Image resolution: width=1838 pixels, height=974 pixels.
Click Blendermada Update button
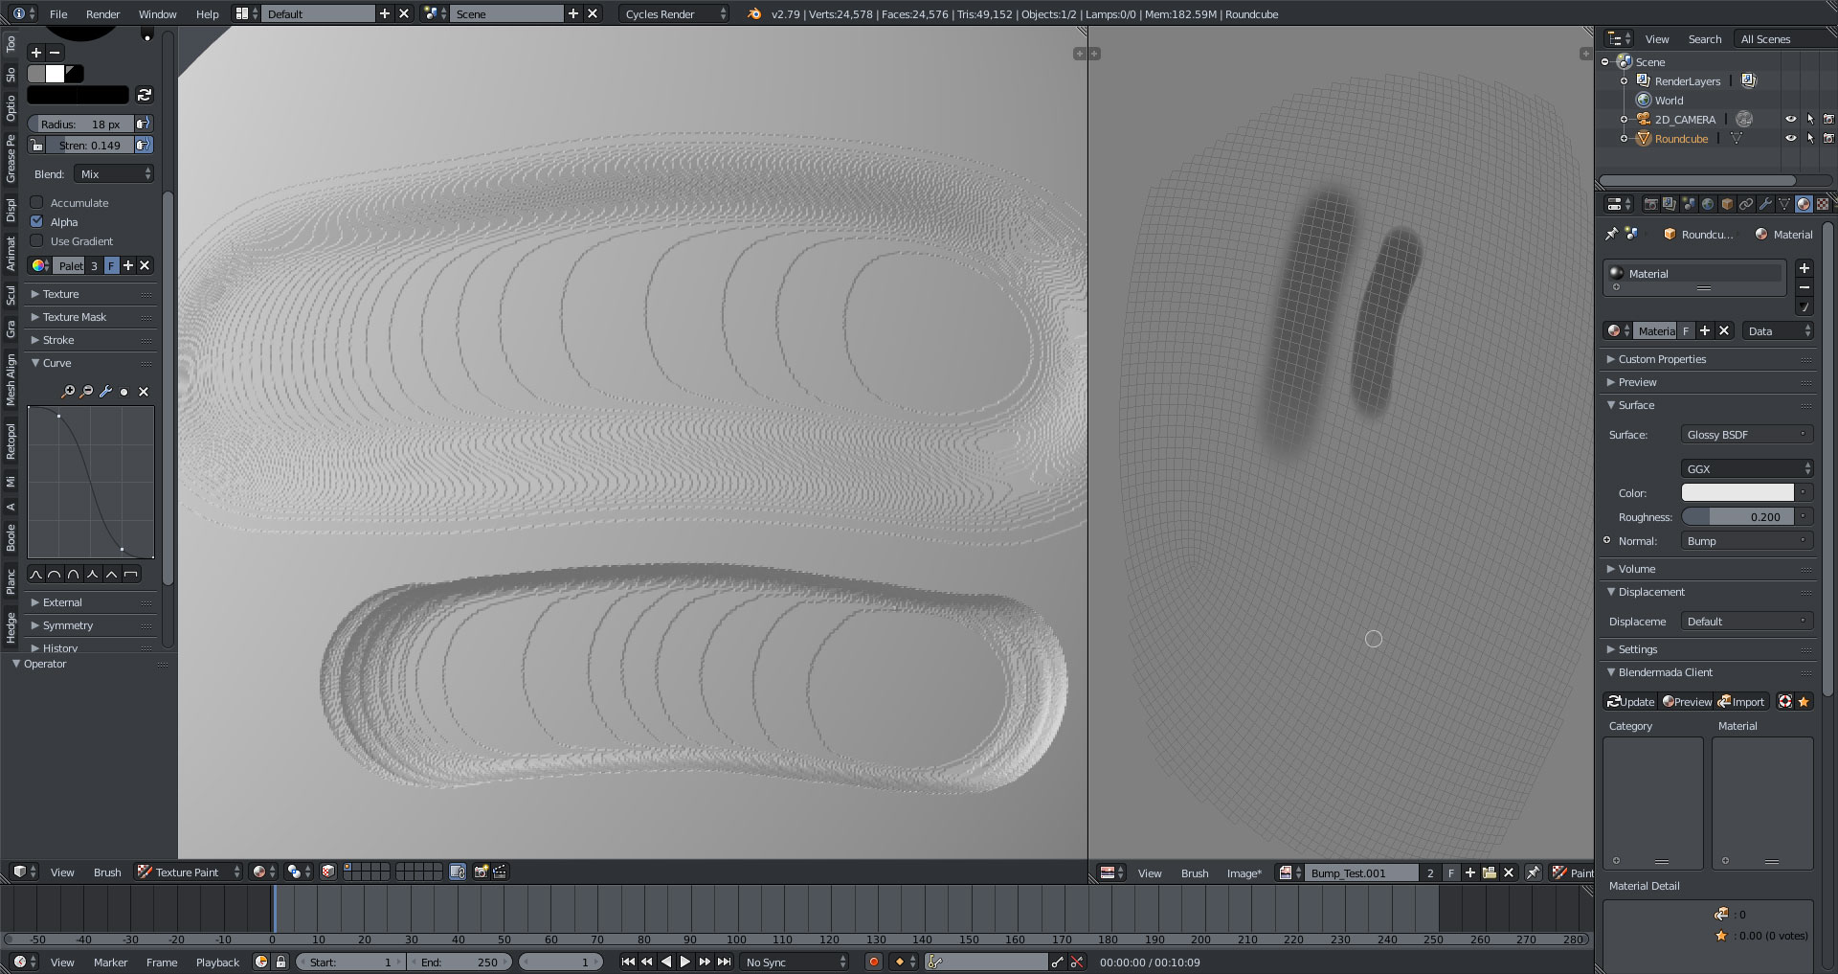pyautogui.click(x=1630, y=702)
